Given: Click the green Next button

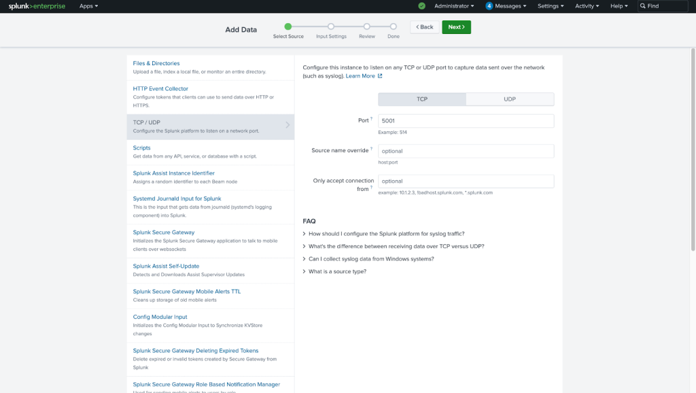Looking at the screenshot, I should 456,27.
